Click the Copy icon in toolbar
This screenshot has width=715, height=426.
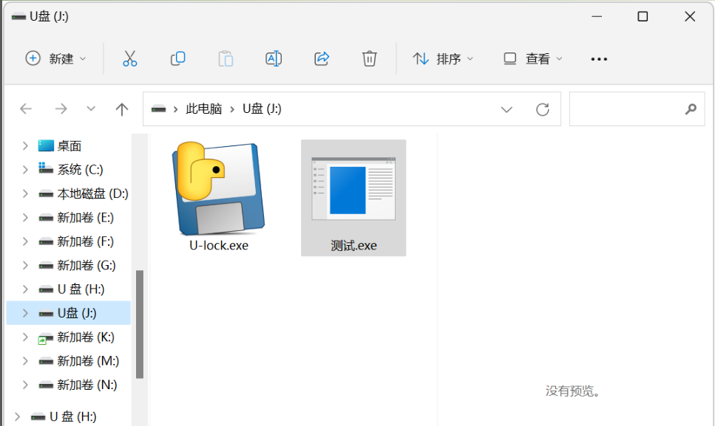178,59
